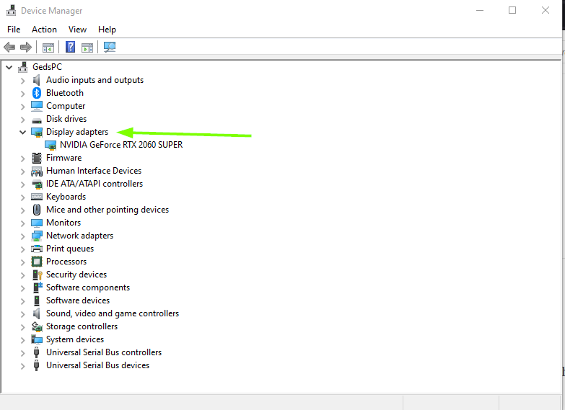Click the Back arrow toolbar icon
565x410 pixels.
pos(9,47)
